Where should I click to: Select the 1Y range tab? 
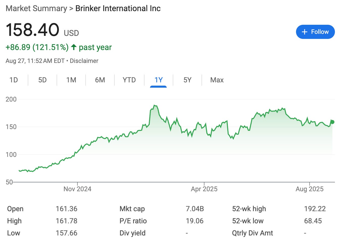point(158,80)
